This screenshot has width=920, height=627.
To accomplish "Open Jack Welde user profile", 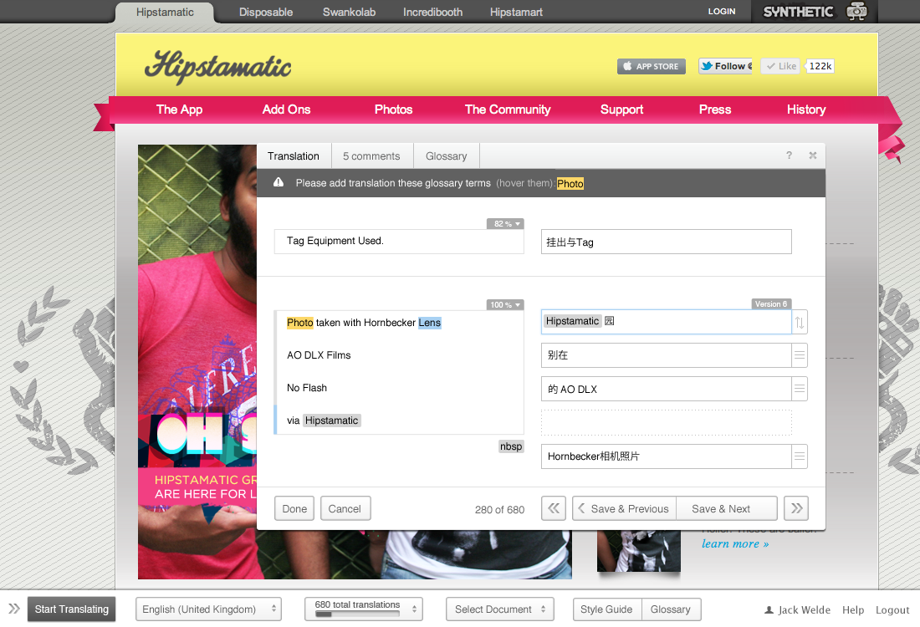I will 797,610.
